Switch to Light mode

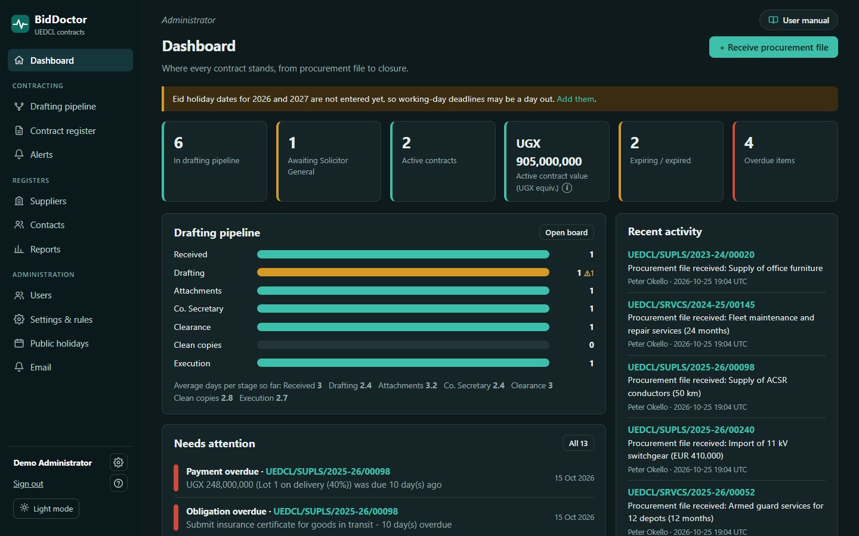[x=46, y=509]
